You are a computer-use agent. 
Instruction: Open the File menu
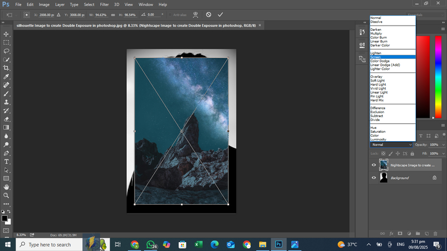pyautogui.click(x=18, y=4)
